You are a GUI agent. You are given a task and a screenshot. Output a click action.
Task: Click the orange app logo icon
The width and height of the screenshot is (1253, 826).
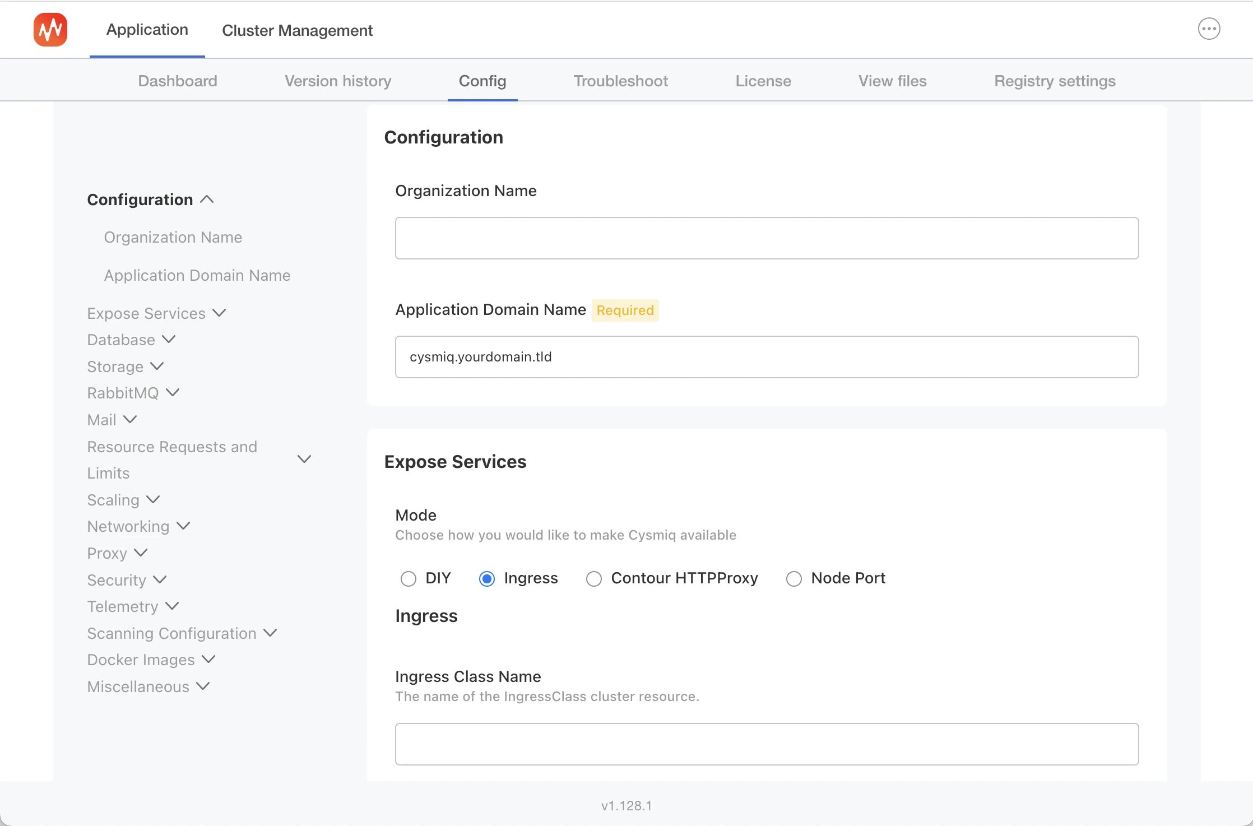[x=50, y=30]
